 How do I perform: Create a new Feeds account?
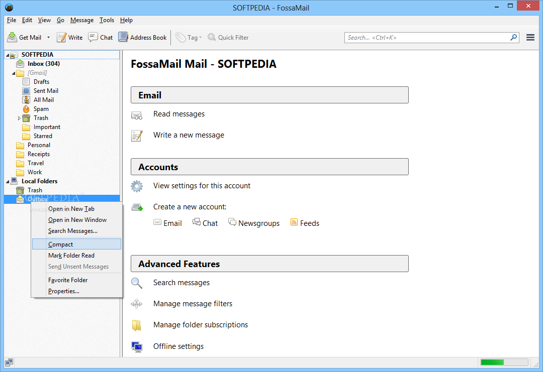305,222
